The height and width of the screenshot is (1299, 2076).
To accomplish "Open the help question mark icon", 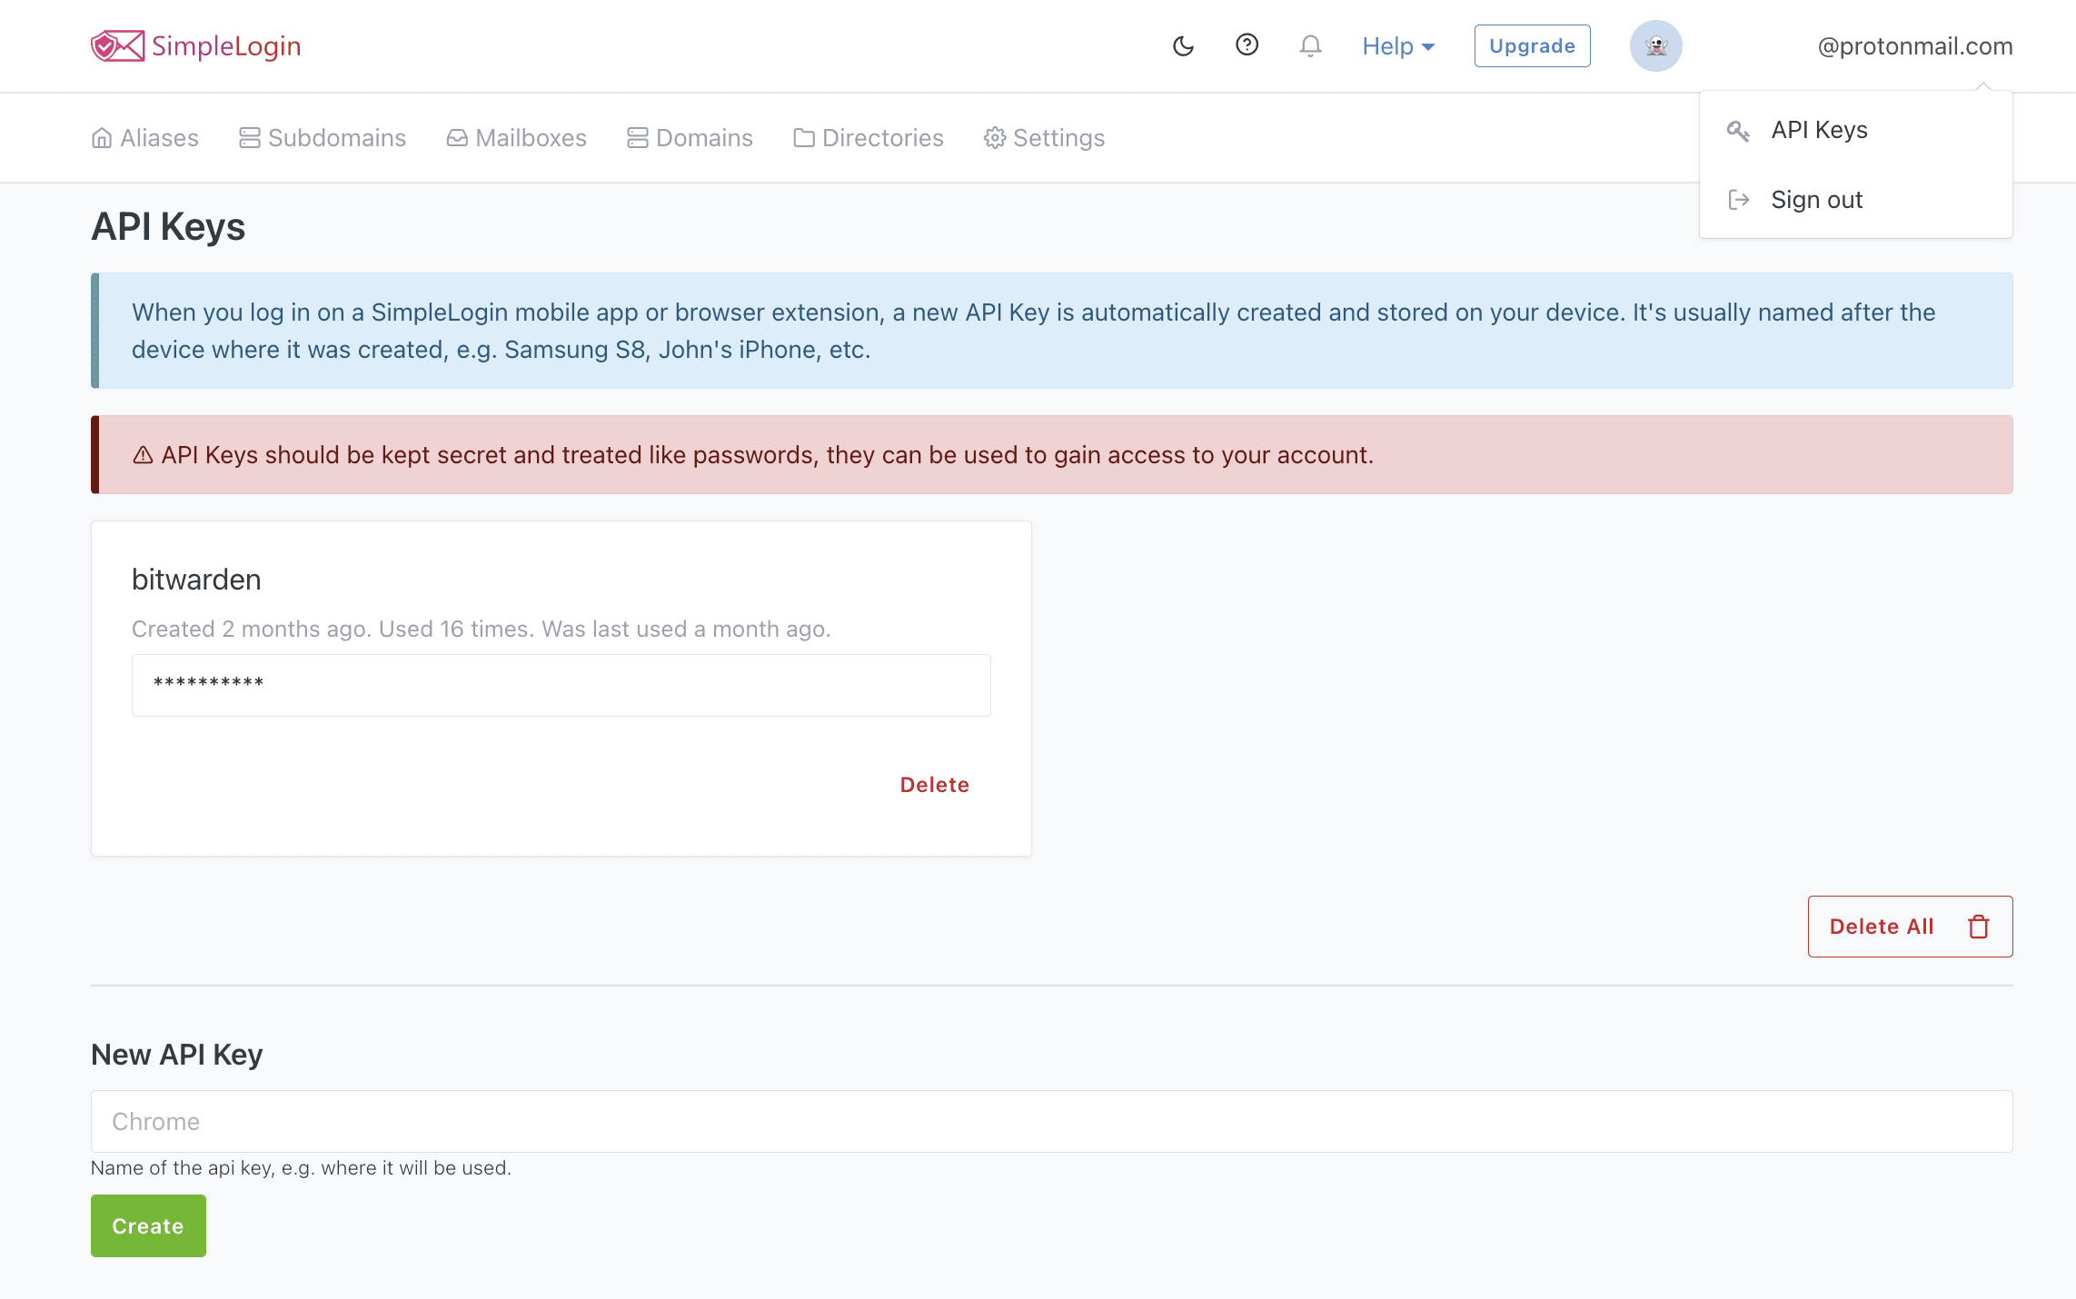I will point(1247,46).
